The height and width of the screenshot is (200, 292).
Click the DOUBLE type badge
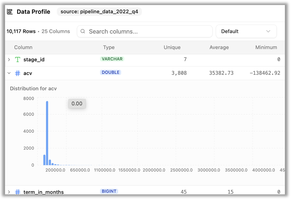point(110,72)
